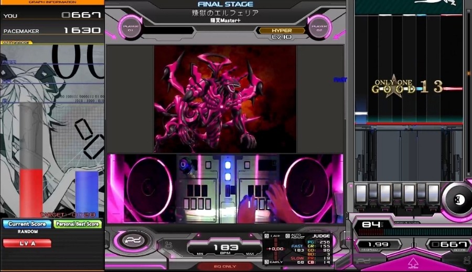This screenshot has width=472, height=272.
Task: Click the FINAL STAGE header
Action: [225, 4]
